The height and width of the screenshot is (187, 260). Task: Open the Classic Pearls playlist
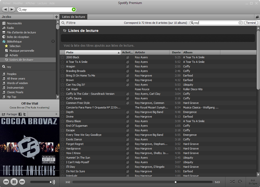pos(15,92)
